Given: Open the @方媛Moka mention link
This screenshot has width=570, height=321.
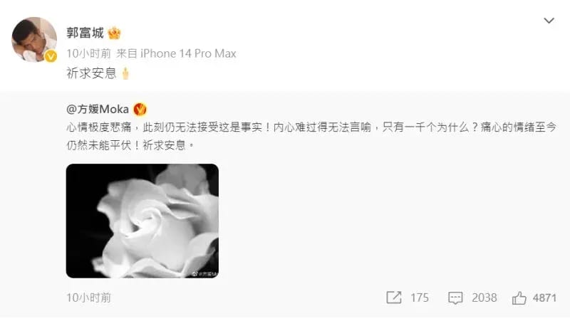Looking at the screenshot, I should coord(98,110).
